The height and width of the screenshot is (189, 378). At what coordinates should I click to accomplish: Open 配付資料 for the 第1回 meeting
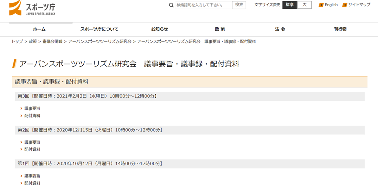(x=32, y=183)
